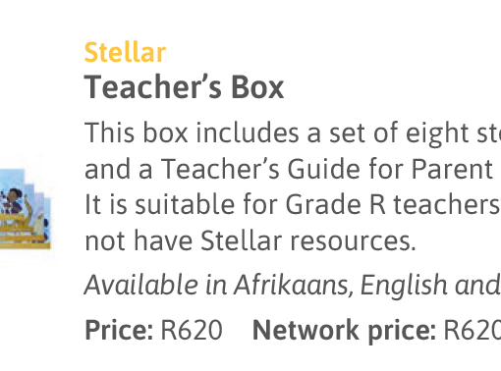Image resolution: width=501 pixels, height=371 pixels.
Task: Click the words not have
Action: tap(139, 240)
